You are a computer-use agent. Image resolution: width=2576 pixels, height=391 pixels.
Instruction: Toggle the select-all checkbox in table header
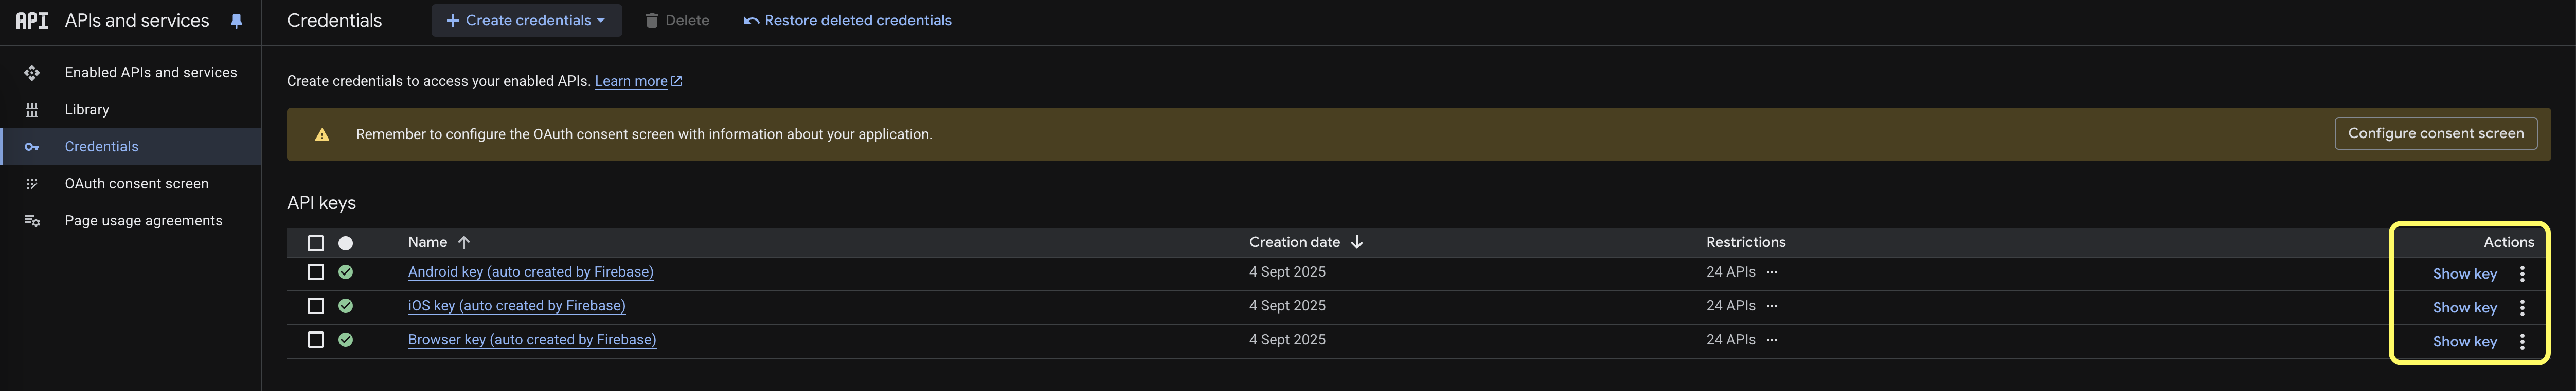[x=316, y=243]
